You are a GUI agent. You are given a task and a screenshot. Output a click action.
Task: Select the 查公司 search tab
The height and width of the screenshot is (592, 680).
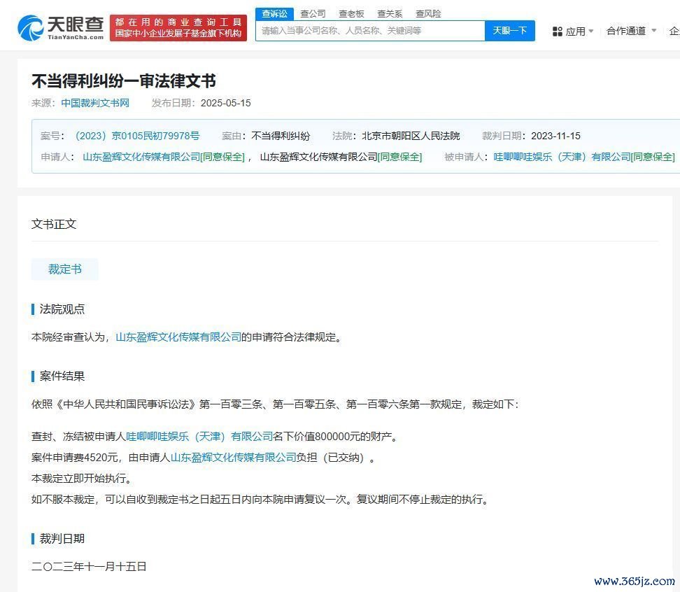pos(313,13)
